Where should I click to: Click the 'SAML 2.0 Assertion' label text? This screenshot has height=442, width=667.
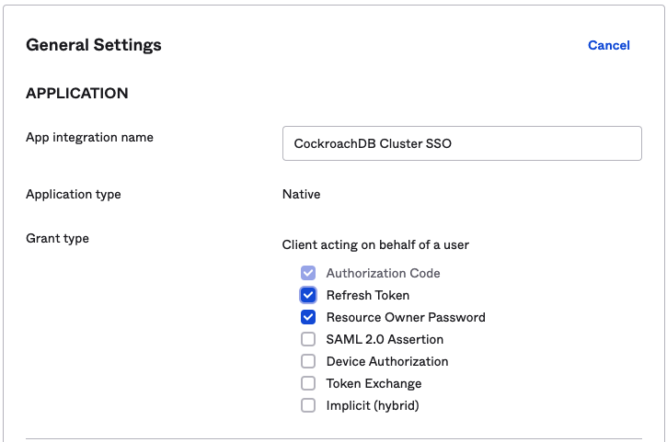click(385, 339)
